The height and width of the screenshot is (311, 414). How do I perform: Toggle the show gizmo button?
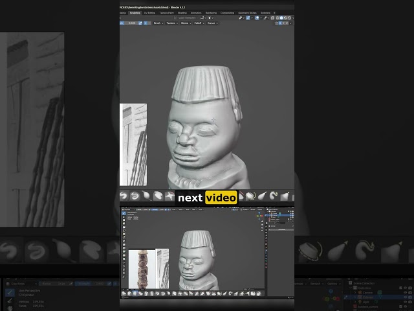pyautogui.click(x=248, y=17)
